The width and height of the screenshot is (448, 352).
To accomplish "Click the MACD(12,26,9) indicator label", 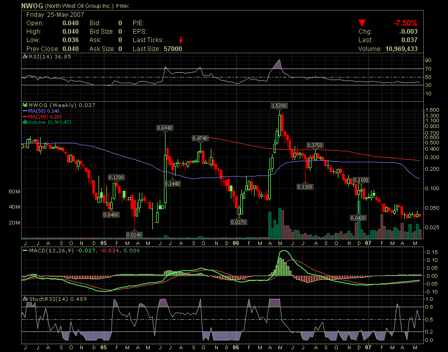I will 52,251.
